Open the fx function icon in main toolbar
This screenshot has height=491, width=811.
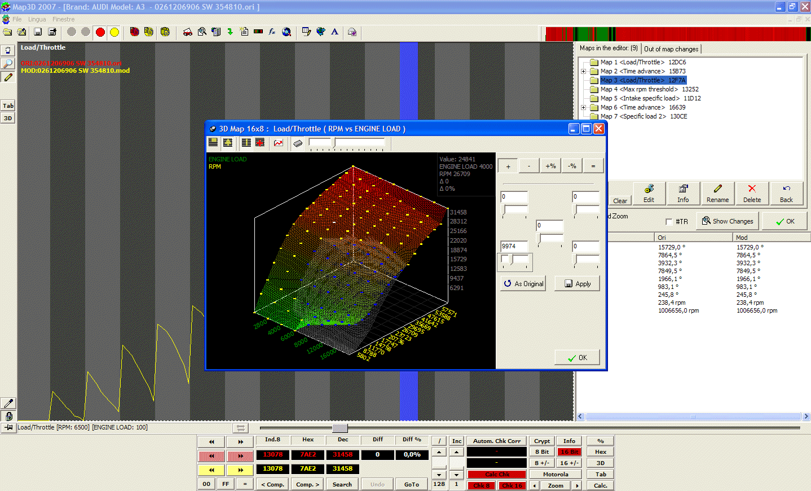coord(272,32)
